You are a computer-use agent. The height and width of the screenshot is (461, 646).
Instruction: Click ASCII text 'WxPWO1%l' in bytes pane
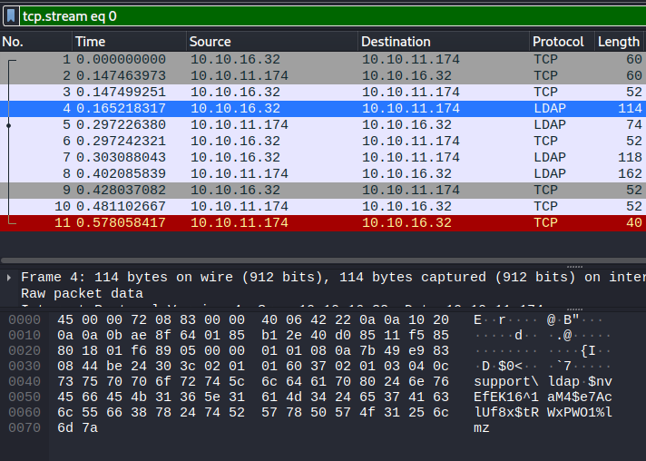tap(580, 413)
